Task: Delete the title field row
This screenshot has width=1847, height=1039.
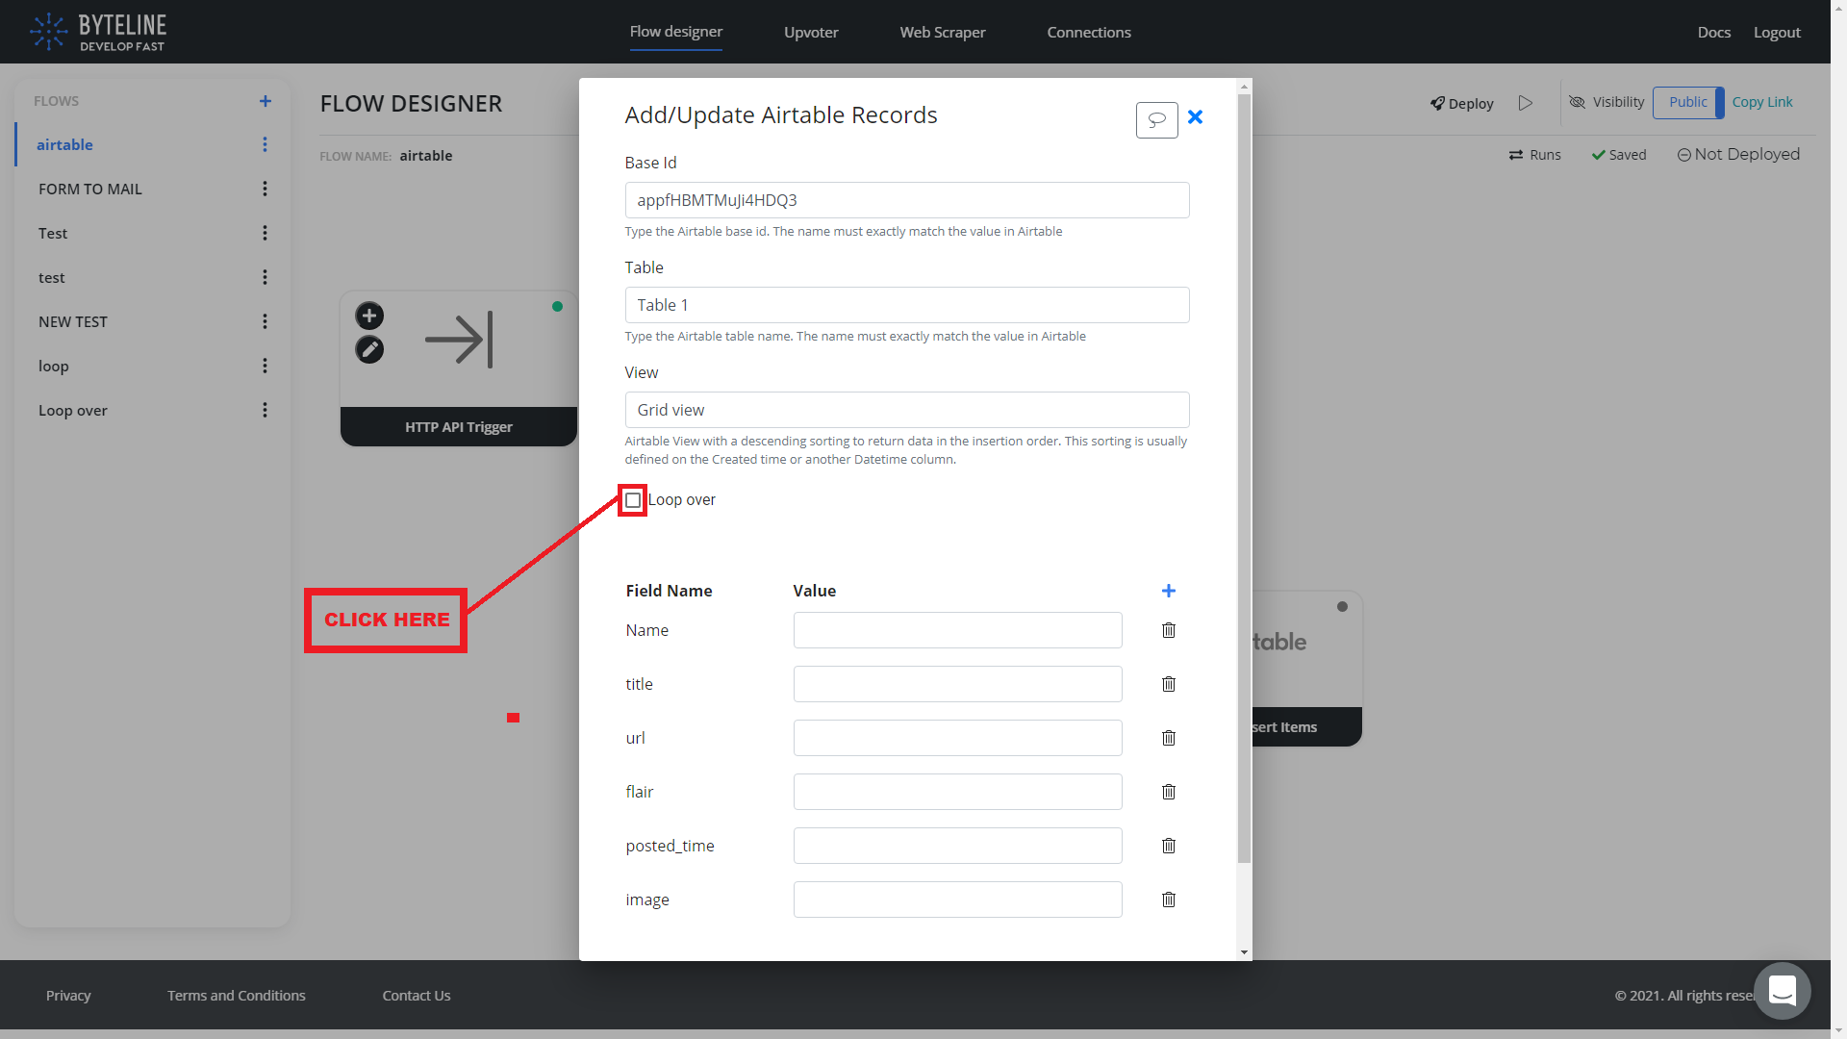Action: pos(1169,684)
